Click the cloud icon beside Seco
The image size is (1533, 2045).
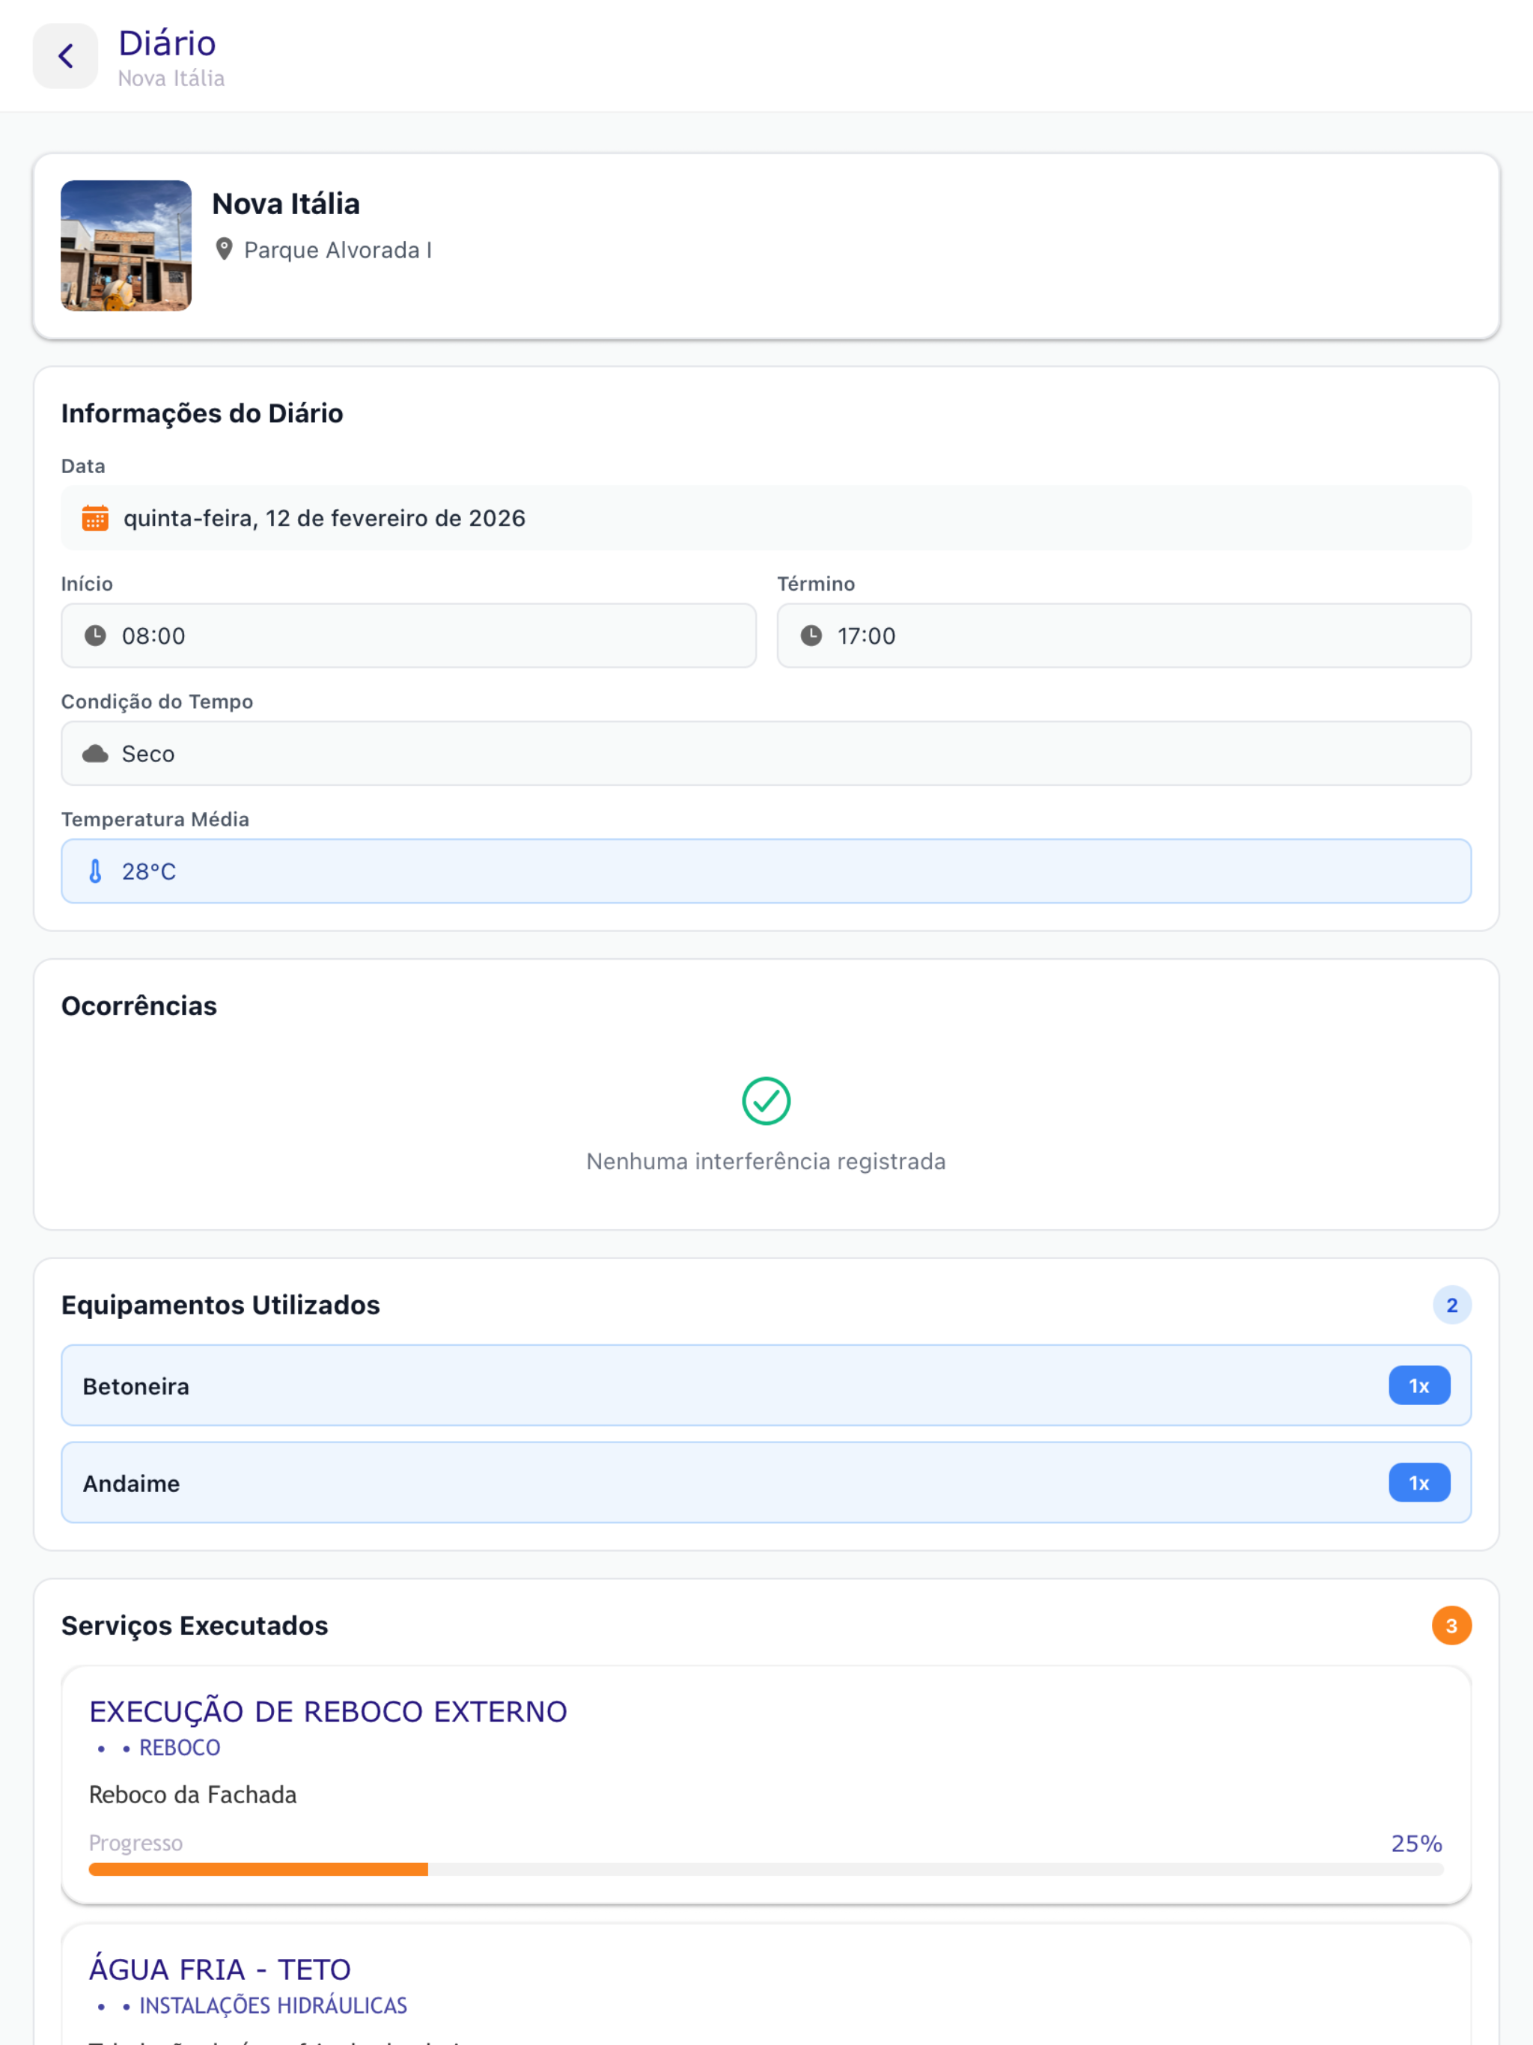tap(95, 754)
